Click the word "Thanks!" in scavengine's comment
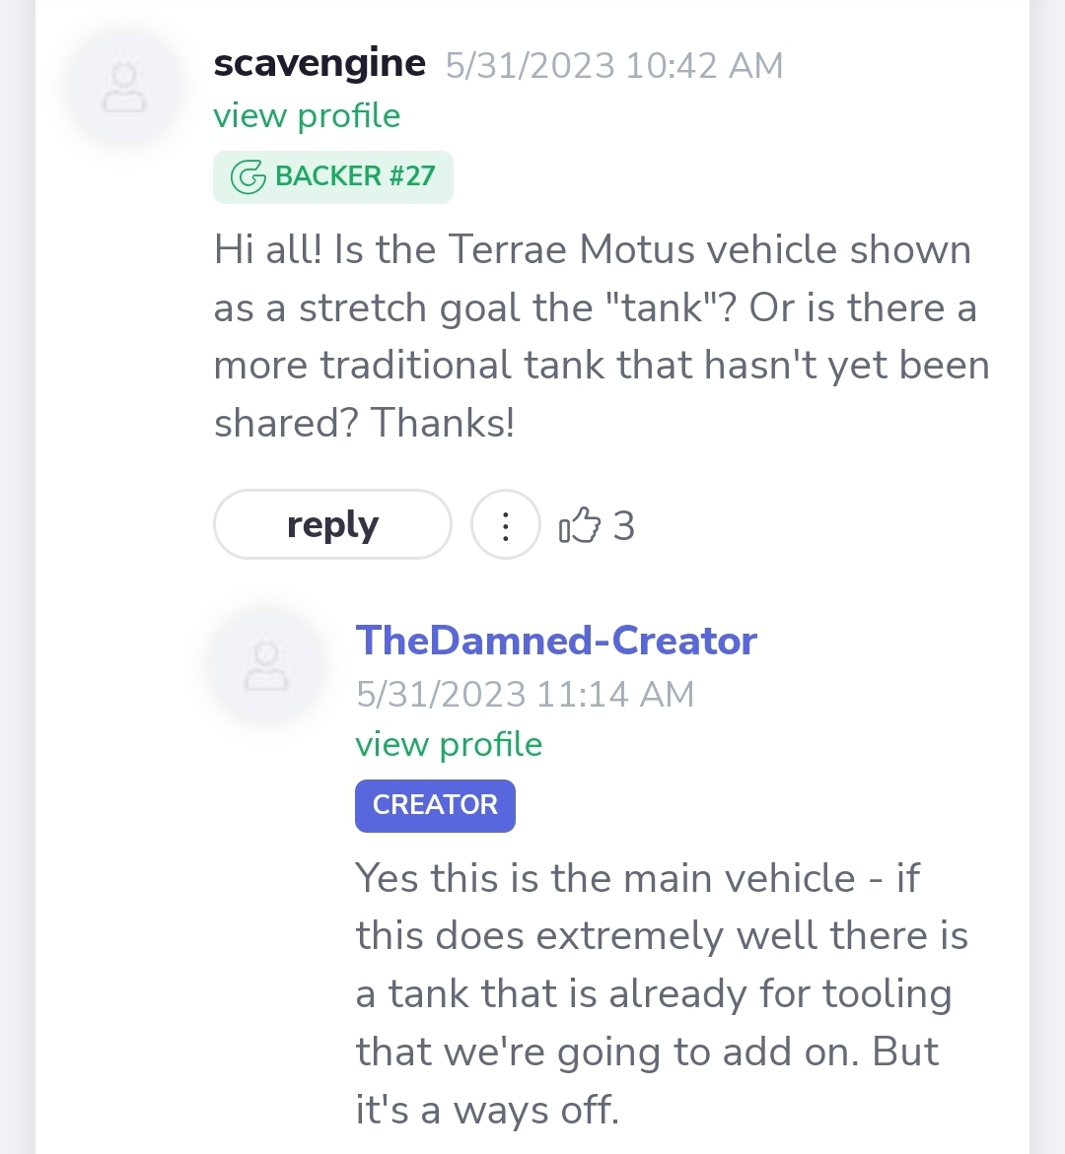This screenshot has height=1154, width=1065. (443, 424)
